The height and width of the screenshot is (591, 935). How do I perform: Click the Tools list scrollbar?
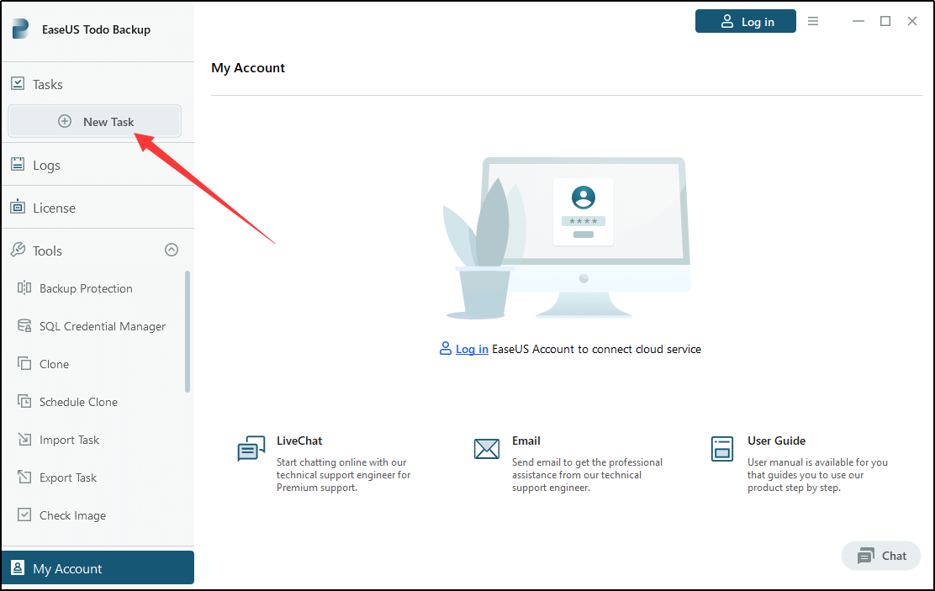click(188, 331)
